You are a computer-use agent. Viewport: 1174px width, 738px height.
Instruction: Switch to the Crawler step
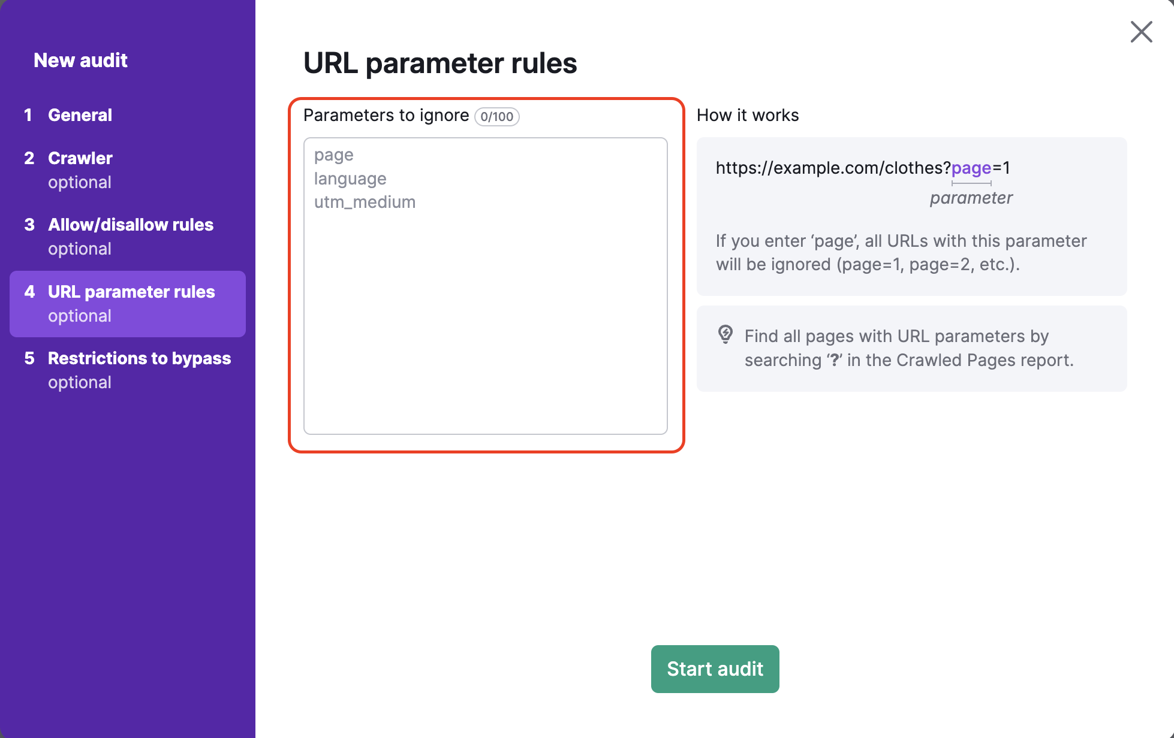coord(80,158)
